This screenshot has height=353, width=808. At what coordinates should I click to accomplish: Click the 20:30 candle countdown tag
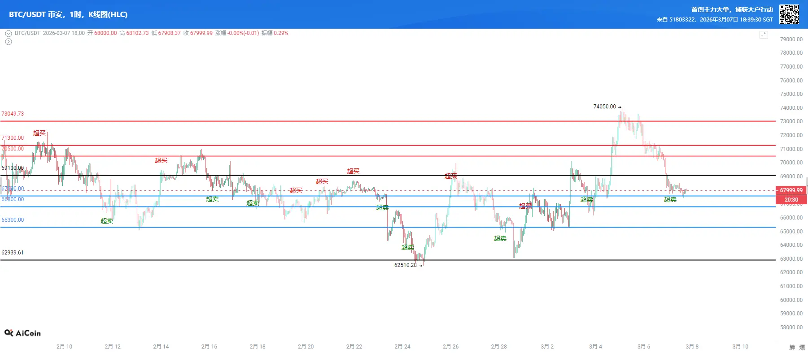pyautogui.click(x=791, y=200)
